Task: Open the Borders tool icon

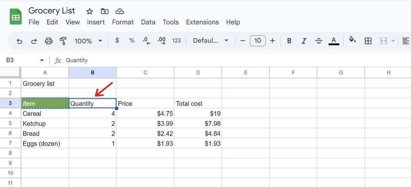Action: (x=368, y=41)
